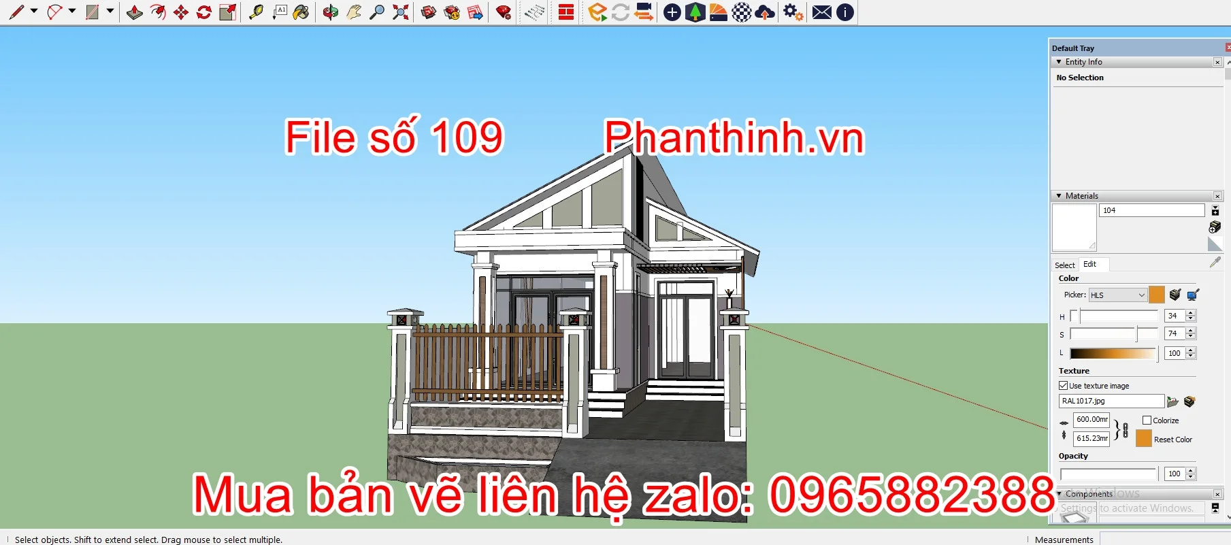The width and height of the screenshot is (1231, 545).
Task: Open the color Picker HLS dropdown
Action: (1118, 295)
